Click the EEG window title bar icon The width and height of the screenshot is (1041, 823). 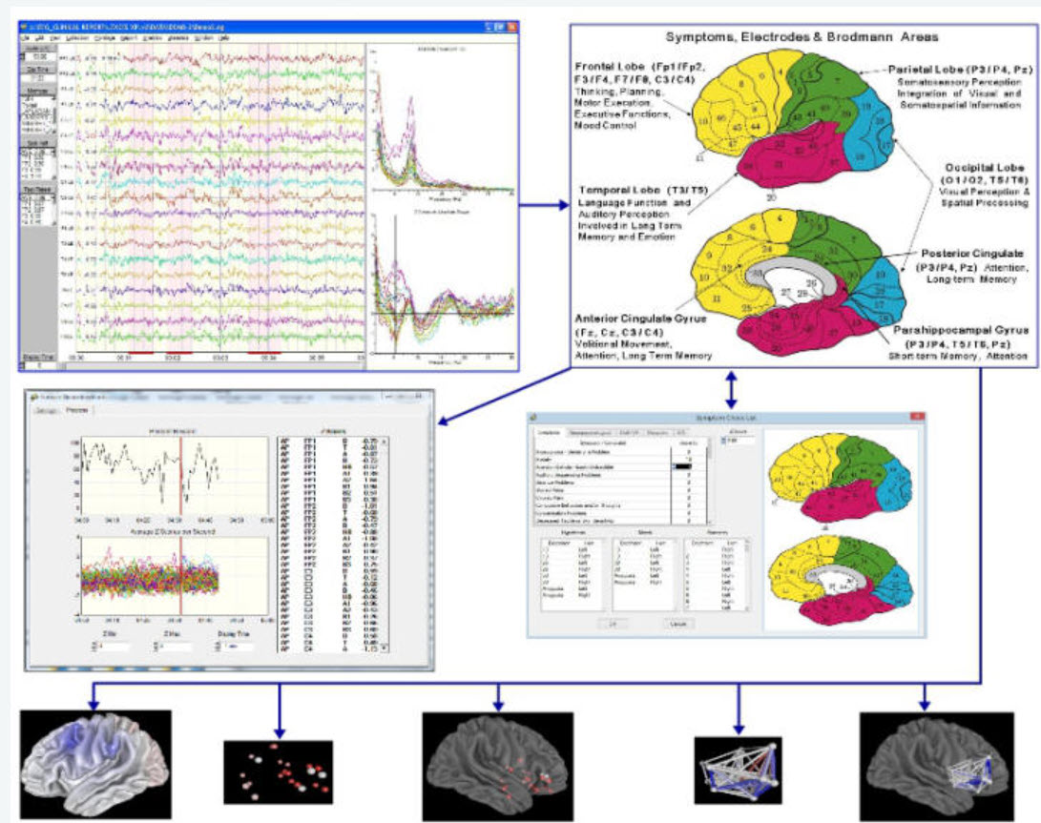pyautogui.click(x=25, y=25)
